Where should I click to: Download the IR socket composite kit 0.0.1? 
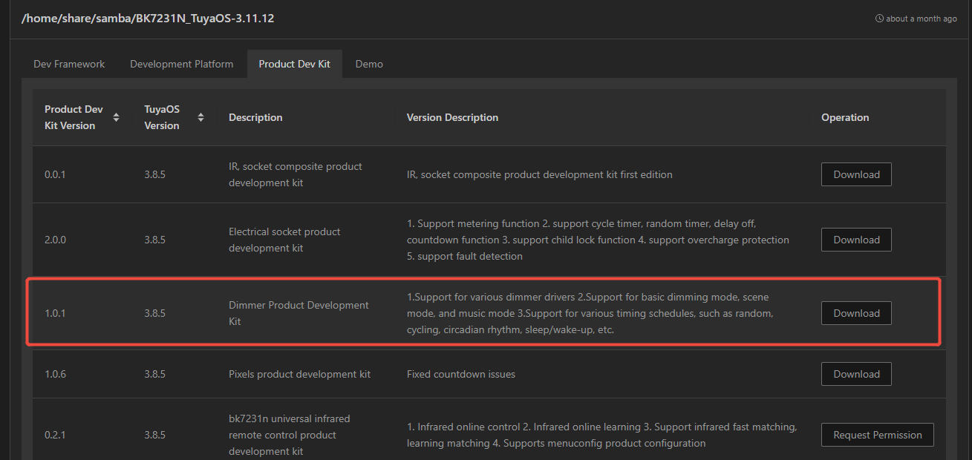click(x=855, y=174)
